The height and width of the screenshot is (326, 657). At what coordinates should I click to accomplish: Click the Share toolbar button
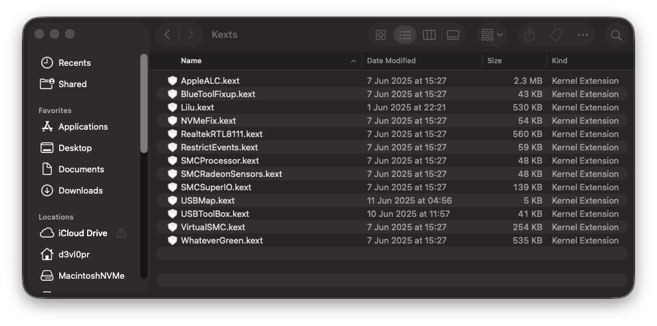tap(529, 35)
